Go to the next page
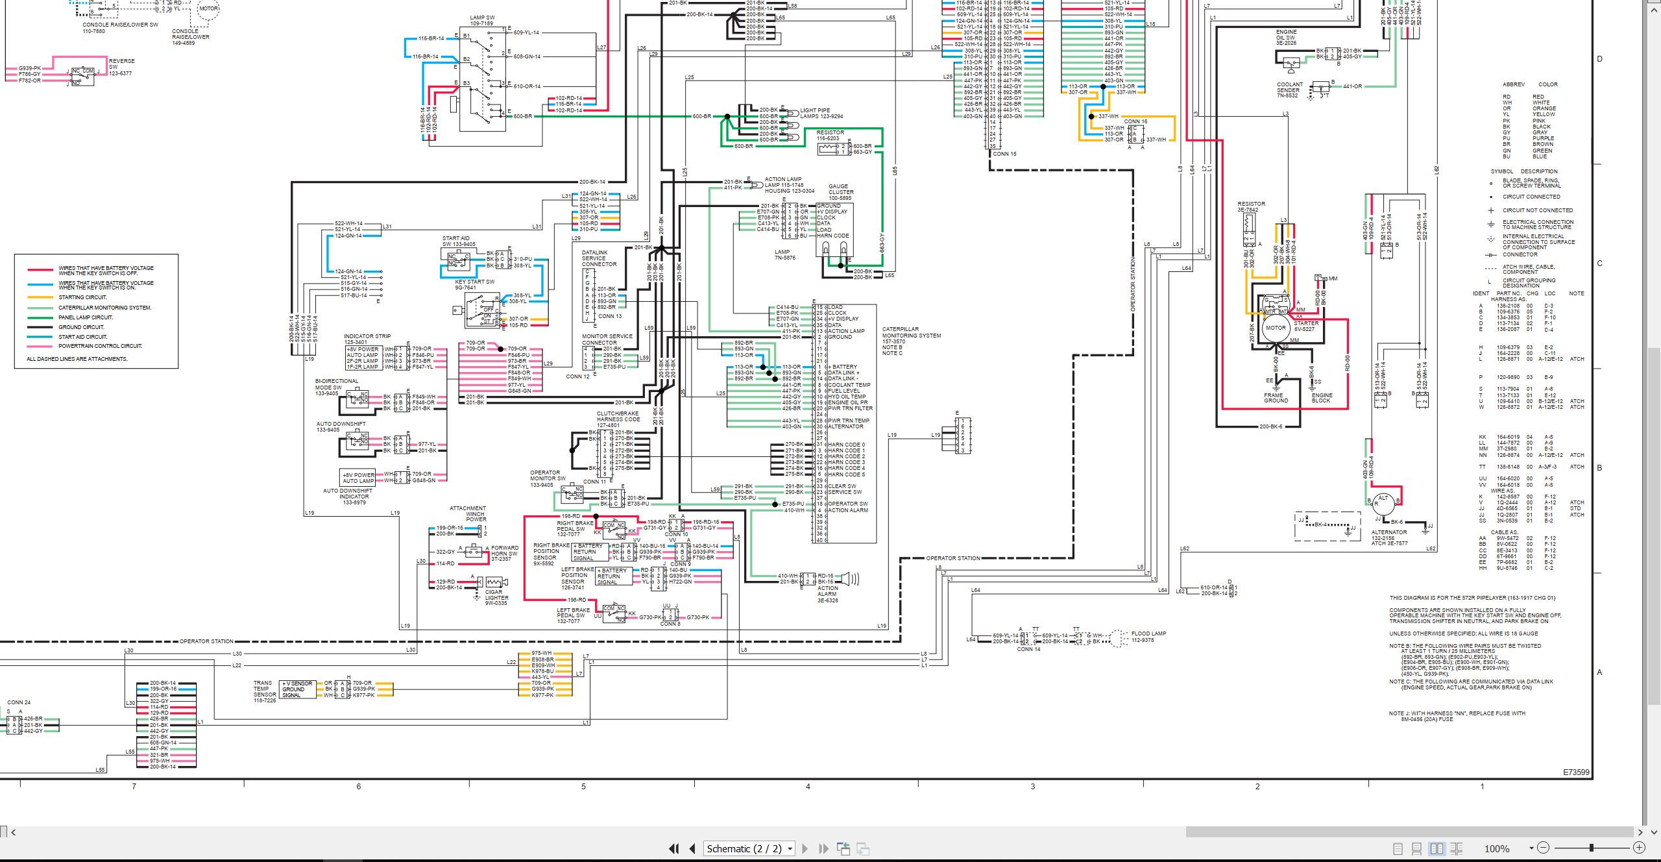Screen dimensions: 1661x862 point(805,848)
